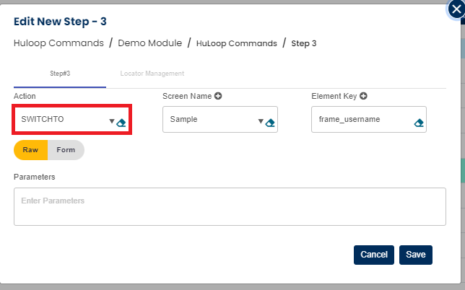Focus the Enter Parameters text area

click(230, 206)
